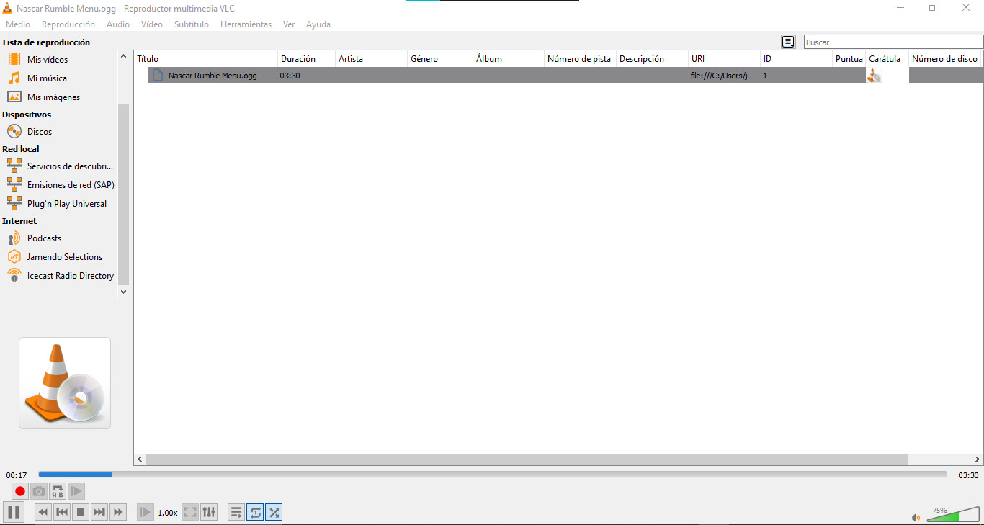
Task: Open the Subtítulo menu
Action: 191,24
